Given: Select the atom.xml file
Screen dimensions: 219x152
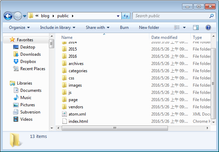Looking at the screenshot, I should (x=77, y=114).
